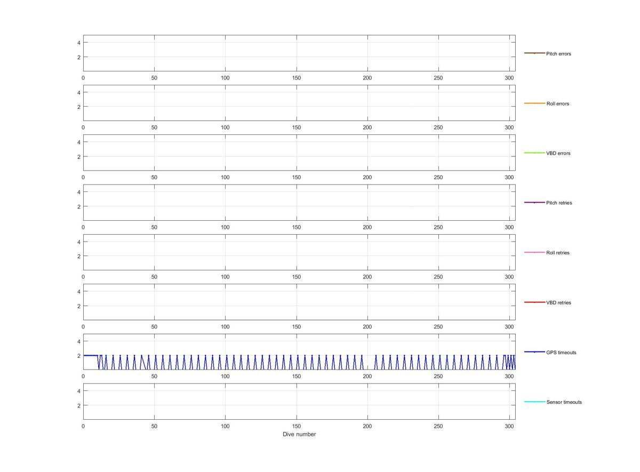Click the Pitch retries legend label
This screenshot has width=640, height=472.
559,203
